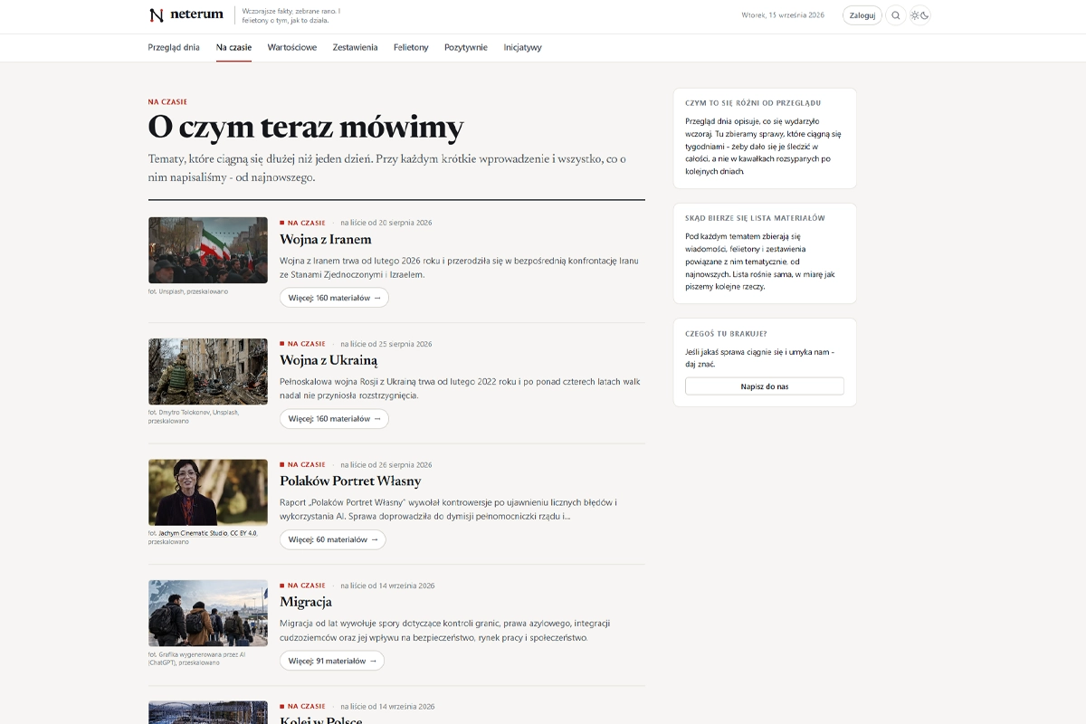Viewport: 1086px width, 724px height.
Task: Open the Polaków Portret Własny thumbnail image
Action: coord(208,492)
